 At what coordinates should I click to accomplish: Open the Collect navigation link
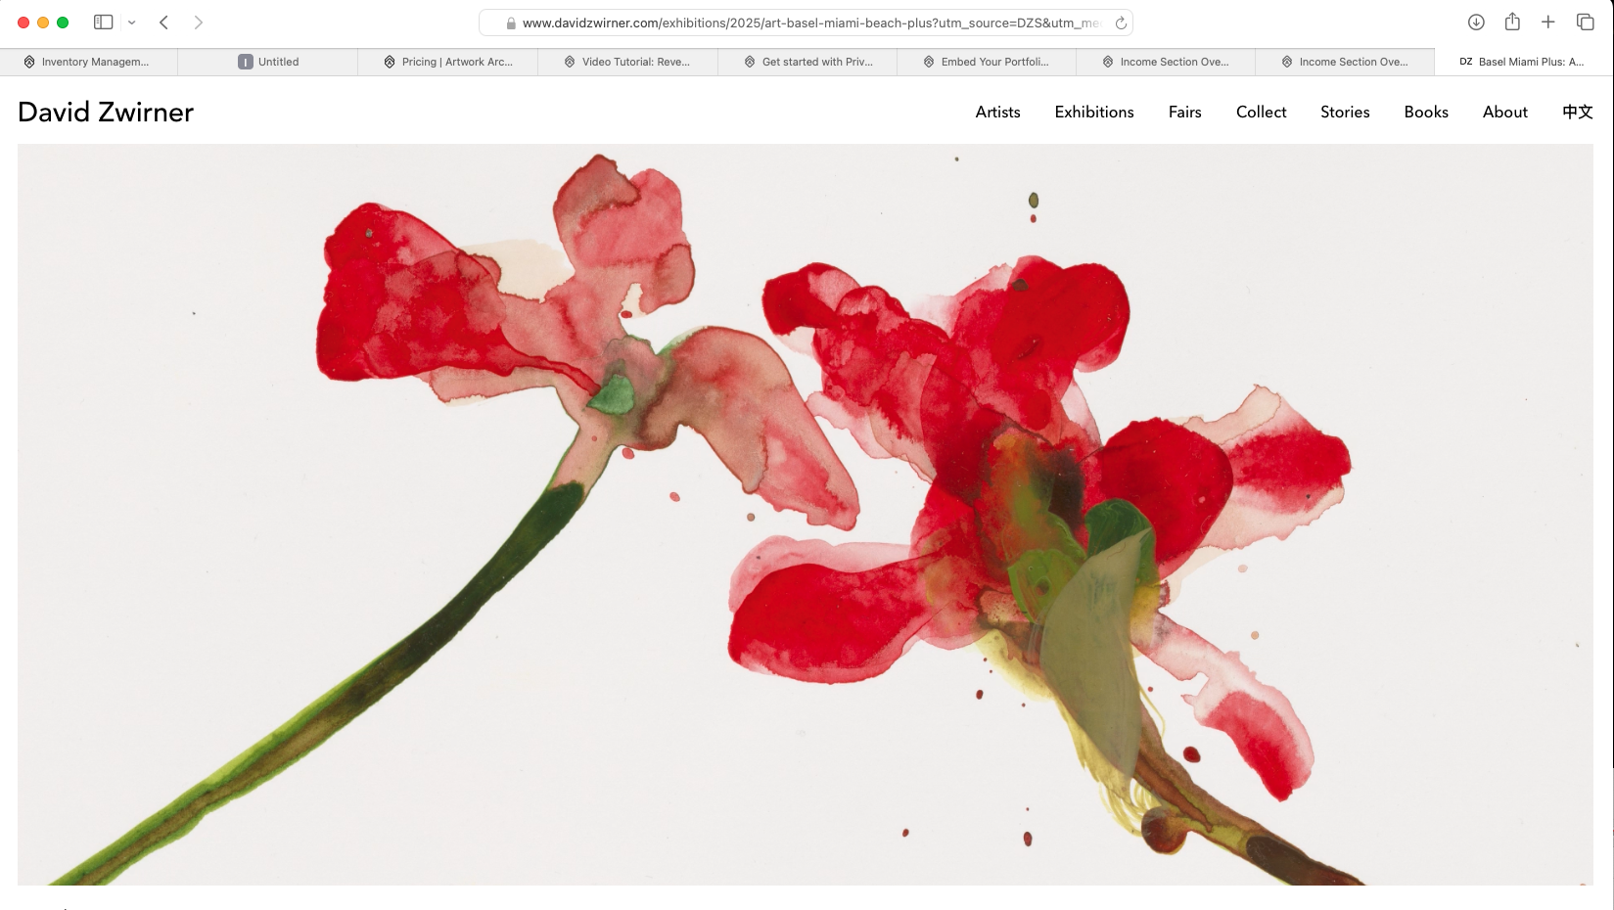pyautogui.click(x=1261, y=112)
